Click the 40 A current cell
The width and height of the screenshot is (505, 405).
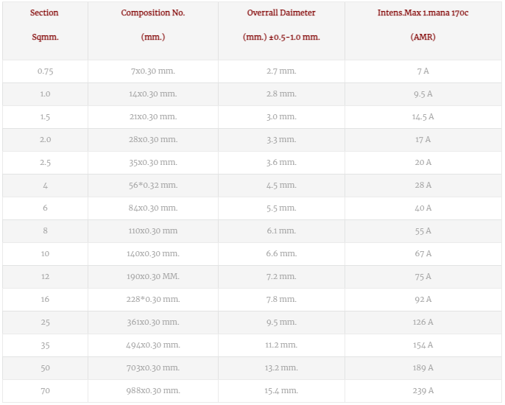click(423, 208)
